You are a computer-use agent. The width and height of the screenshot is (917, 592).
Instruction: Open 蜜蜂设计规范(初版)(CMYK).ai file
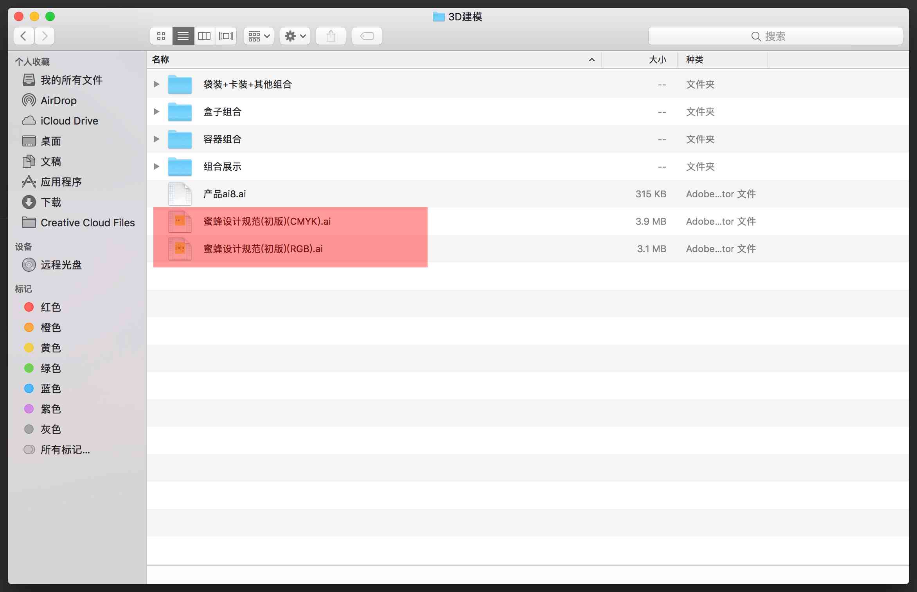[266, 221]
